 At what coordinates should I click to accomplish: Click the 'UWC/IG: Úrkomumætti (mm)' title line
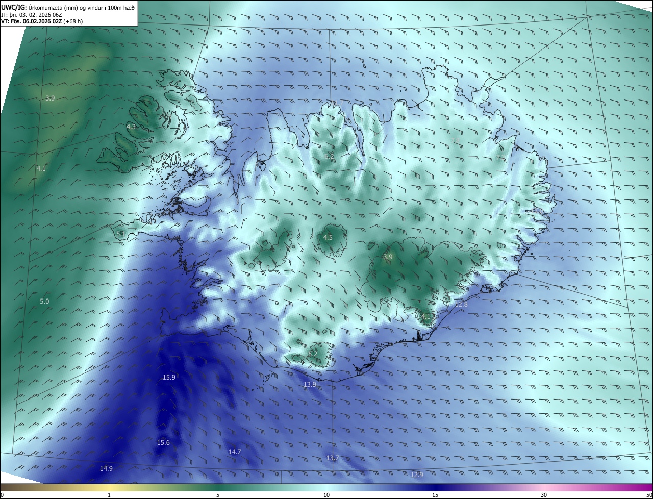point(68,7)
